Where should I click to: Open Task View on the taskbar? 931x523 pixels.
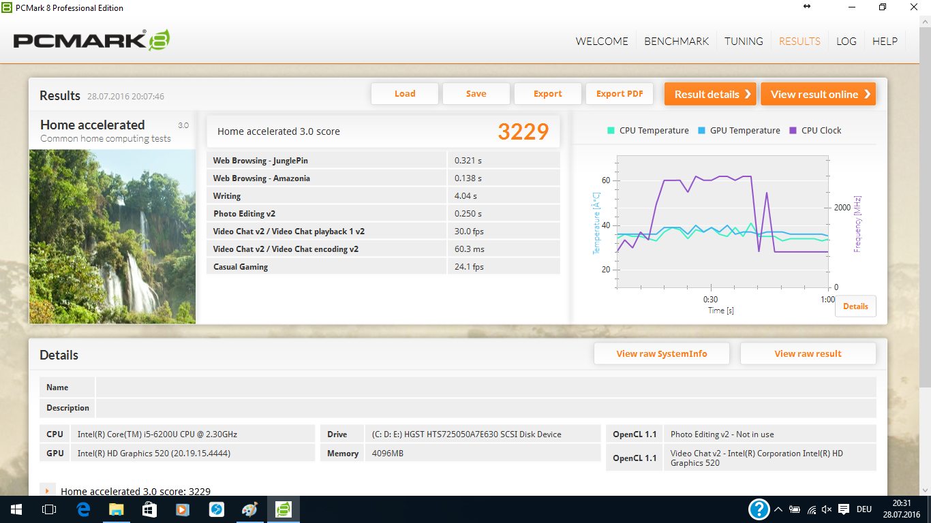point(48,509)
